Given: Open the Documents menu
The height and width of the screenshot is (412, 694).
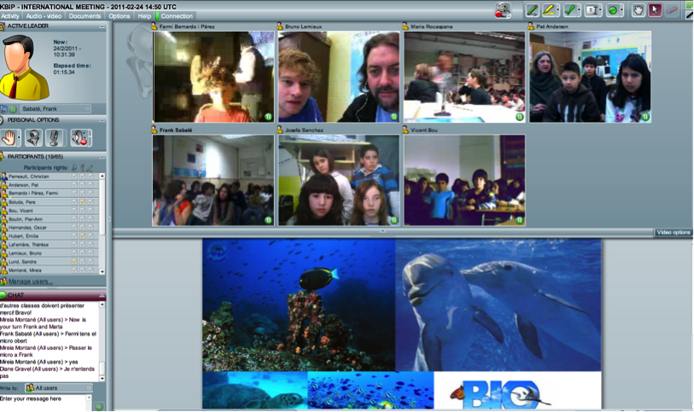Looking at the screenshot, I should pyautogui.click(x=85, y=16).
